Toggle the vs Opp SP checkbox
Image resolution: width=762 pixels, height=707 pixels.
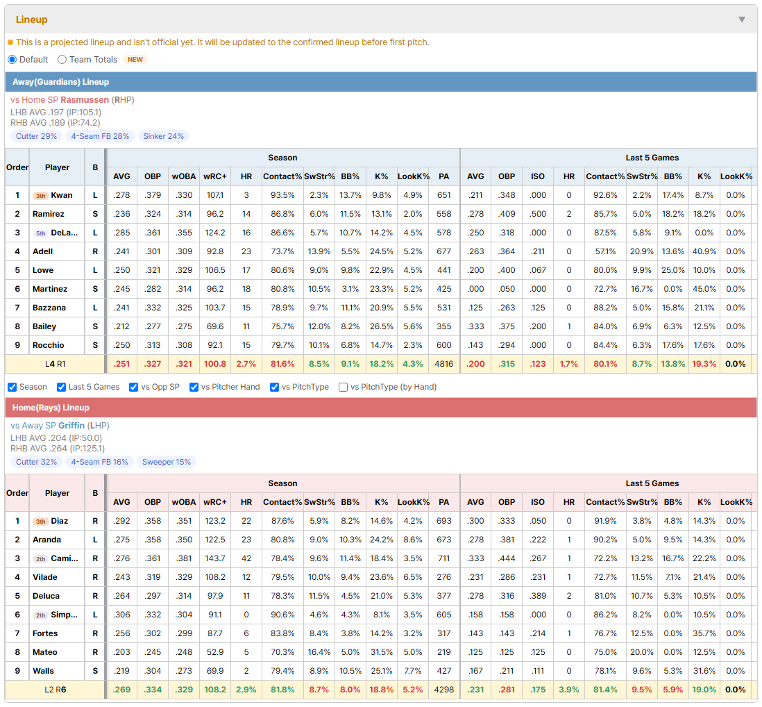pos(134,387)
